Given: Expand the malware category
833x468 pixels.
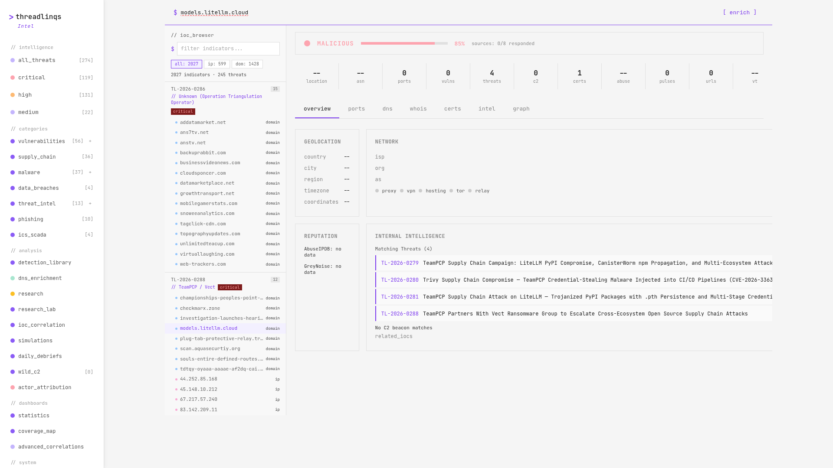Looking at the screenshot, I should (x=90, y=172).
